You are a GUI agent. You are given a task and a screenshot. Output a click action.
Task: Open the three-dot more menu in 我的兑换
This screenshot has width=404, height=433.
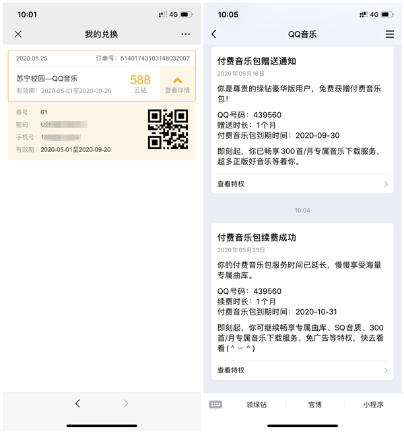coord(186,34)
